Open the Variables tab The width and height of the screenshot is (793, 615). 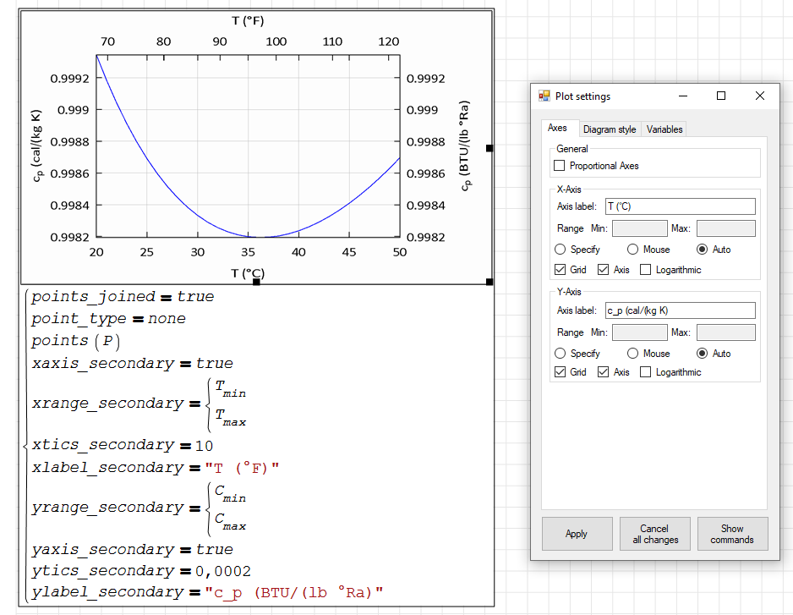pyautogui.click(x=664, y=129)
